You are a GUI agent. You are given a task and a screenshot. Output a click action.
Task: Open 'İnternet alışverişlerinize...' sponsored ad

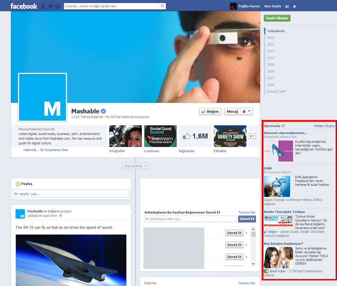pos(285,133)
